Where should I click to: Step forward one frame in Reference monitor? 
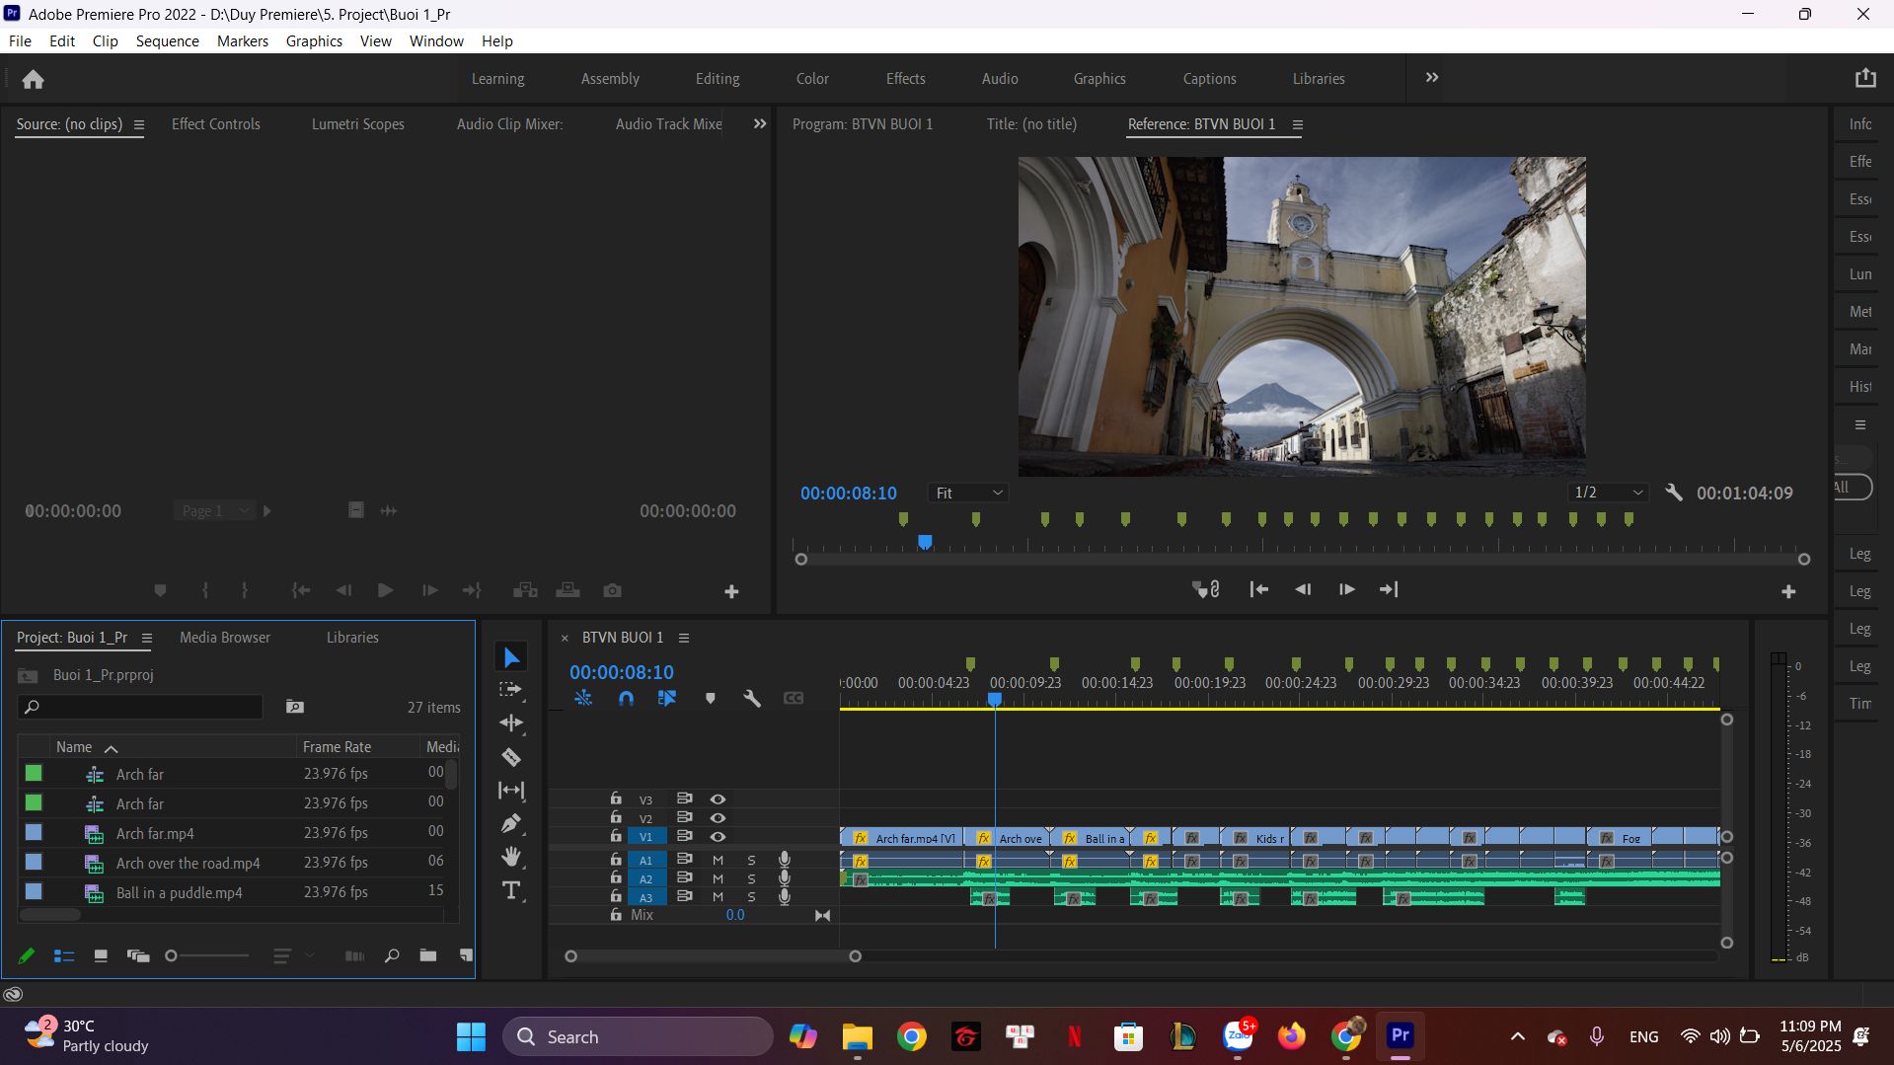coord(1346,589)
